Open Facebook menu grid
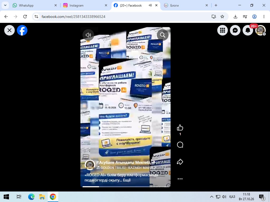Image resolution: width=270 pixels, height=202 pixels. click(x=223, y=31)
